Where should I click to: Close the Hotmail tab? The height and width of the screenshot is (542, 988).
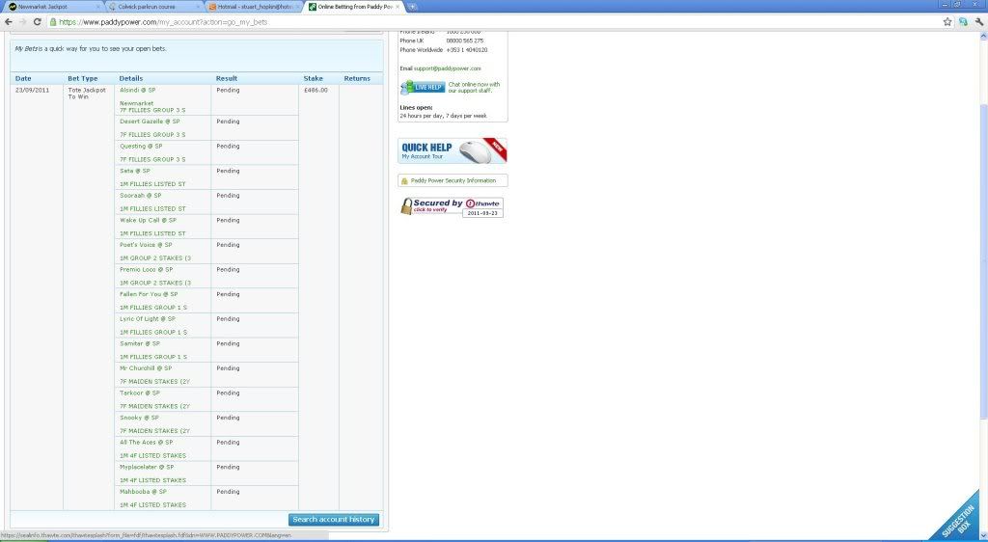coord(297,7)
